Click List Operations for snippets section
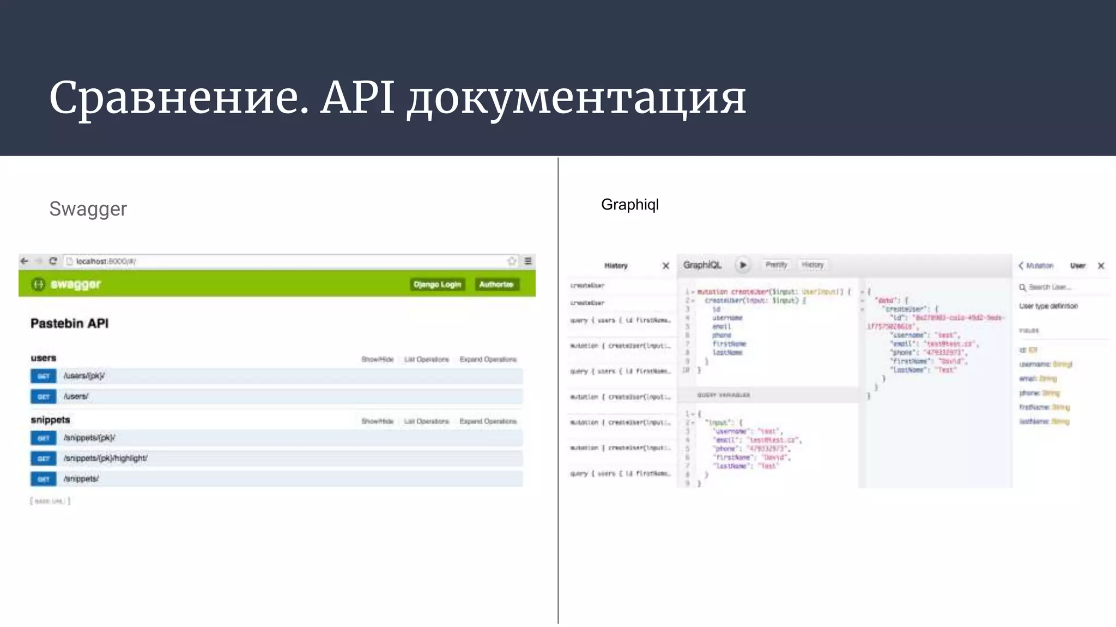Image resolution: width=1116 pixels, height=627 pixels. pyautogui.click(x=427, y=421)
